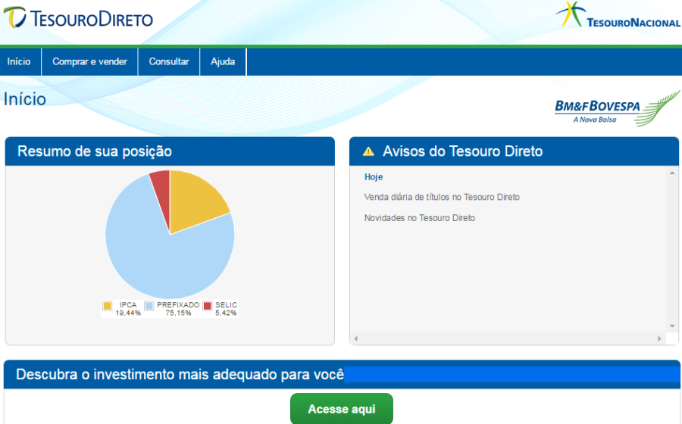Click the Resumo de sua posição header
This screenshot has width=682, height=424.
coord(170,151)
